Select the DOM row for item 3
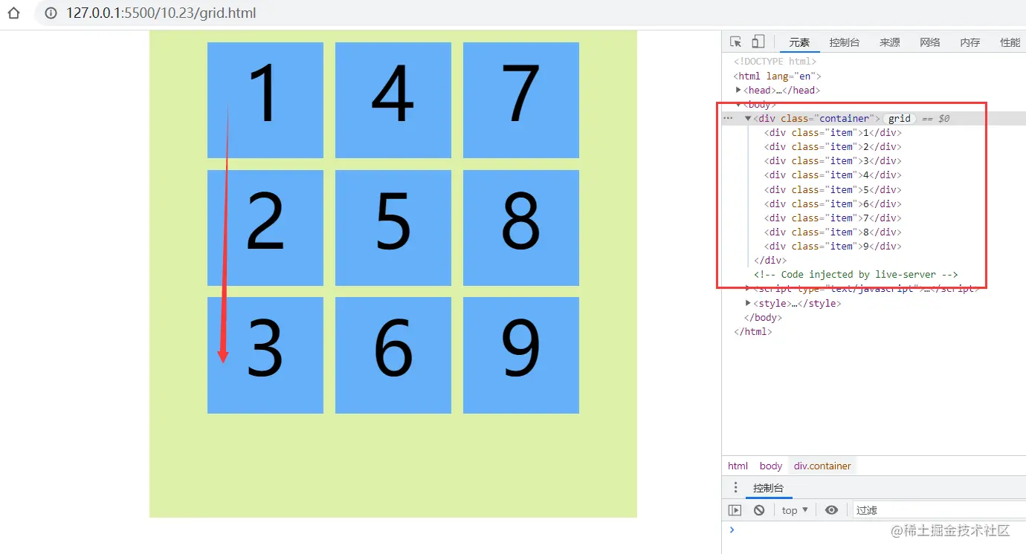Screen dimensions: 1026x554 coord(833,160)
